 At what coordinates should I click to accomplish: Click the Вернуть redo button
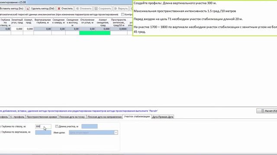pyautogui.click(x=121, y=9)
